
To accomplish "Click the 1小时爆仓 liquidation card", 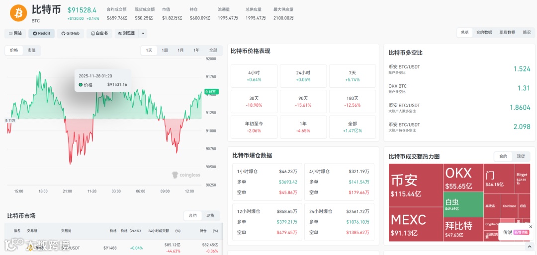I will [x=267, y=182].
